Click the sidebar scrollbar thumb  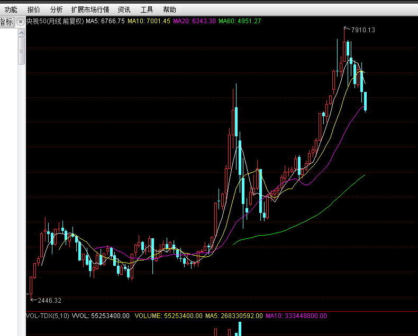pos(21,51)
